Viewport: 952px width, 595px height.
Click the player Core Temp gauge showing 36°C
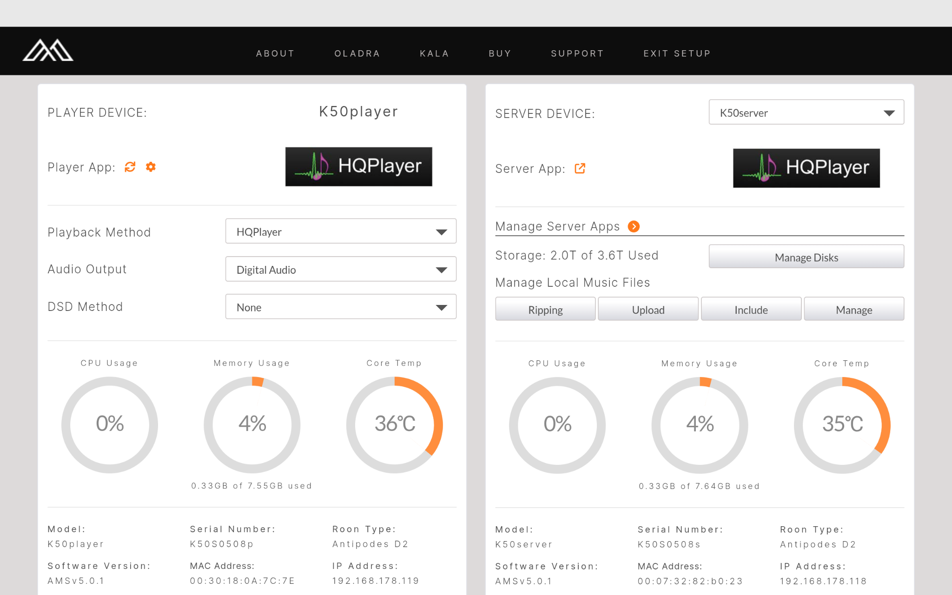[394, 424]
